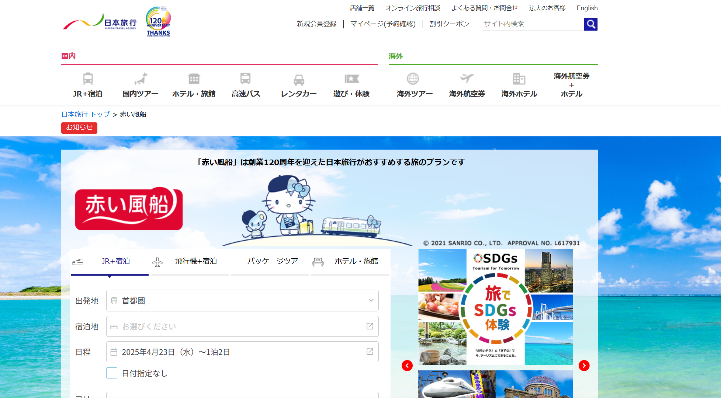Switch to the 飛行機+宿泊 search tab
The width and height of the screenshot is (721, 398).
coord(190,261)
